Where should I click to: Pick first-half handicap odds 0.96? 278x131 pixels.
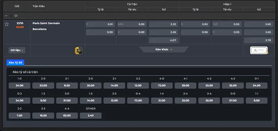(x=195, y=32)
